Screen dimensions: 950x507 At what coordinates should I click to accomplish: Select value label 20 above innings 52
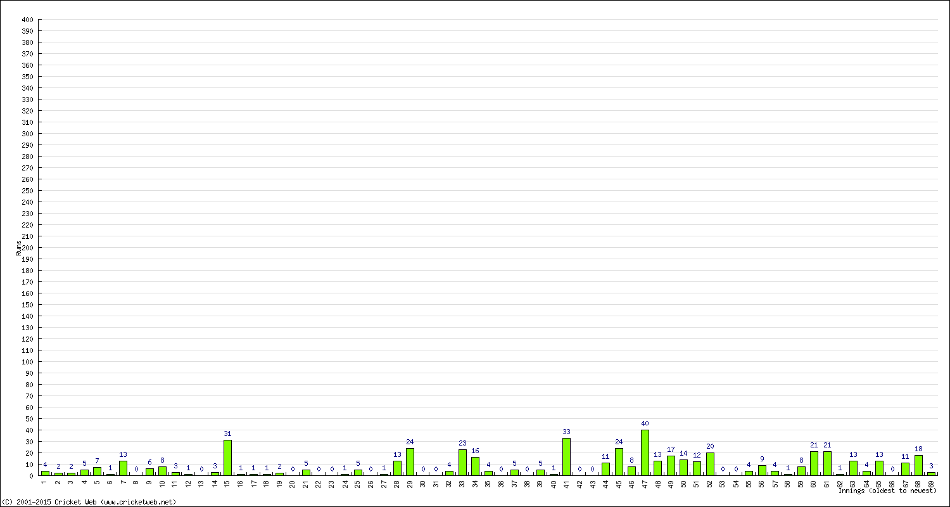(x=710, y=446)
